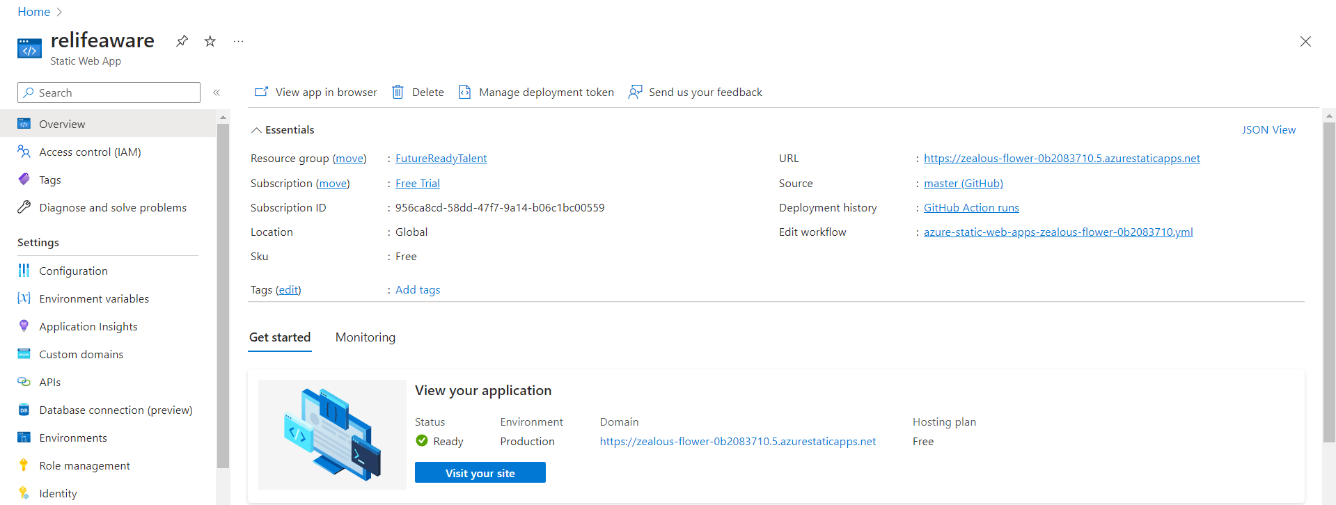Screen dimensions: 1336x505
Task: Click the main pane vertical scrollbar
Action: tap(1329, 282)
